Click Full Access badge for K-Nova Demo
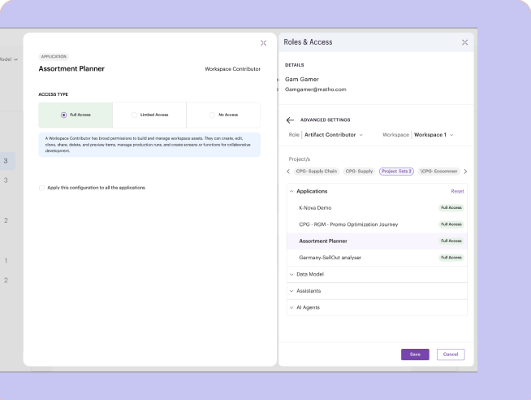 451,208
